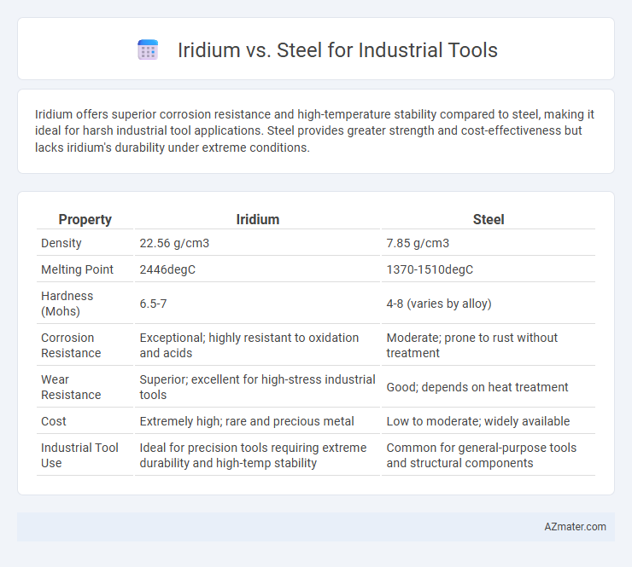Click the '4-8 (varies by alloy)' cell
The image size is (632, 567).
click(x=489, y=304)
